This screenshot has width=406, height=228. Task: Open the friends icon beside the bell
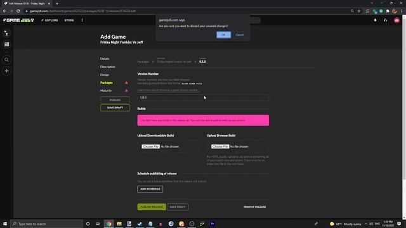tap(385, 20)
